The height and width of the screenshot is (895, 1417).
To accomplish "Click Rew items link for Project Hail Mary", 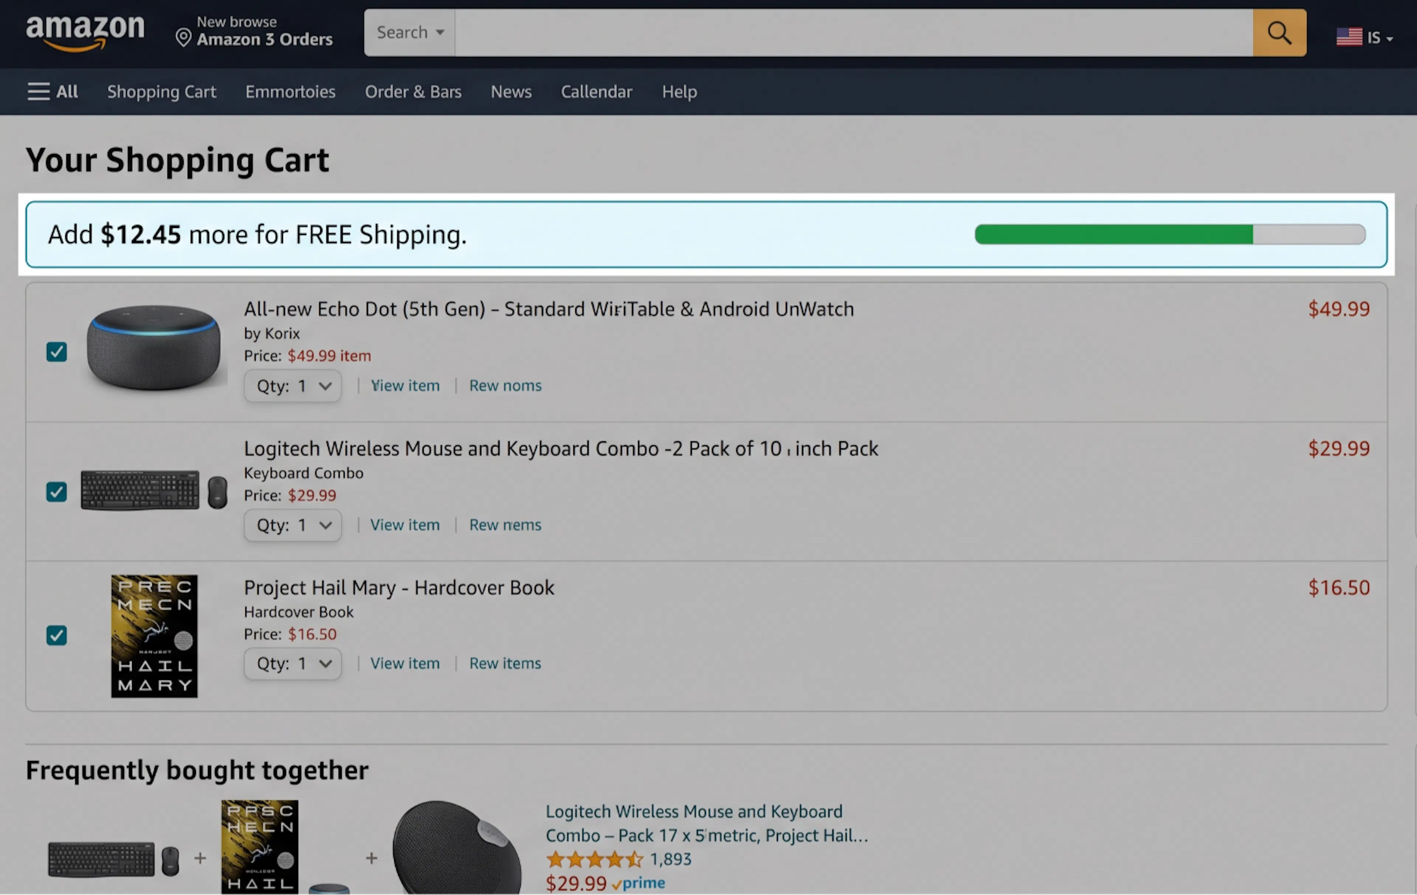I will click(x=506, y=664).
